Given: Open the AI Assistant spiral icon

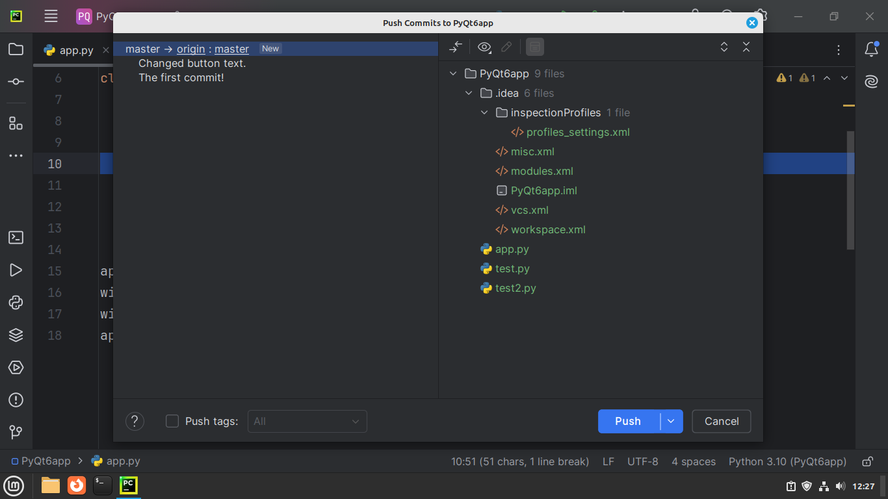Looking at the screenshot, I should coord(871,82).
